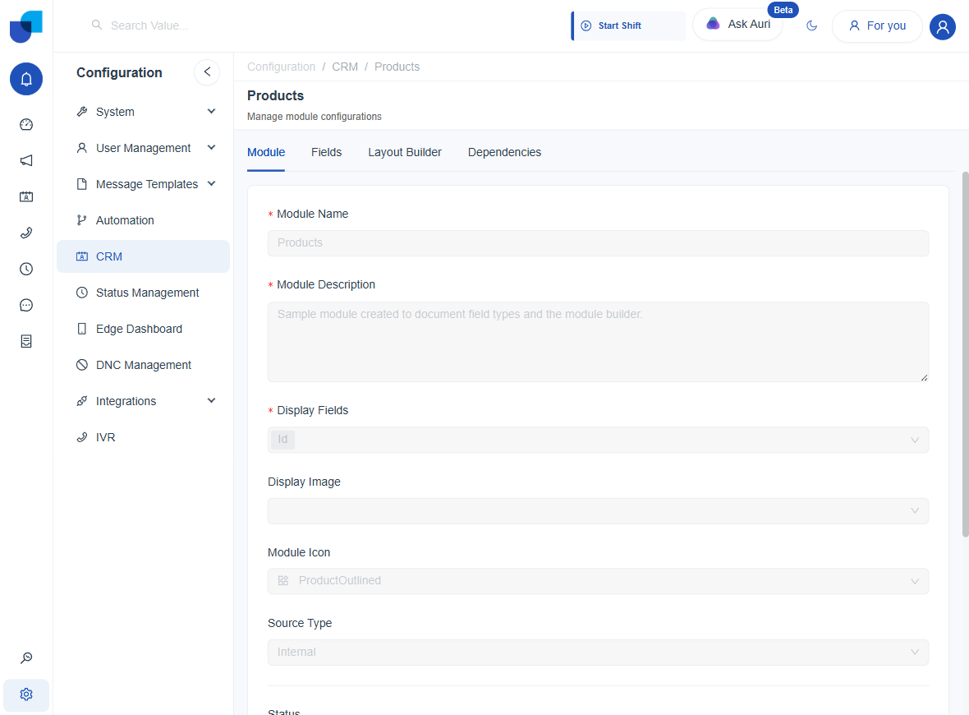Screen dimensions: 969x715
Task: Click the file icon beside Message Templates
Action: pos(81,184)
